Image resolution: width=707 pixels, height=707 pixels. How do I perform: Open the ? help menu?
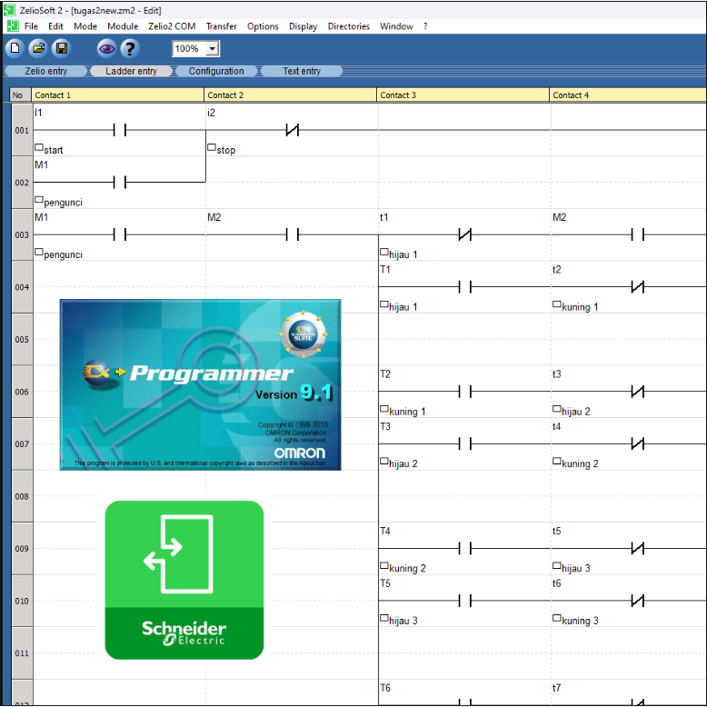click(x=425, y=26)
